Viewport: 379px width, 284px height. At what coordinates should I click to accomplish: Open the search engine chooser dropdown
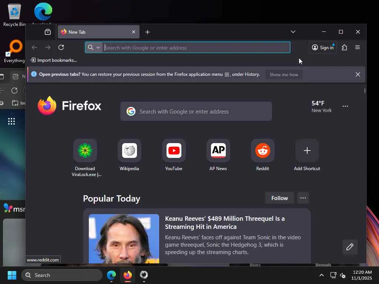pyautogui.click(x=94, y=47)
